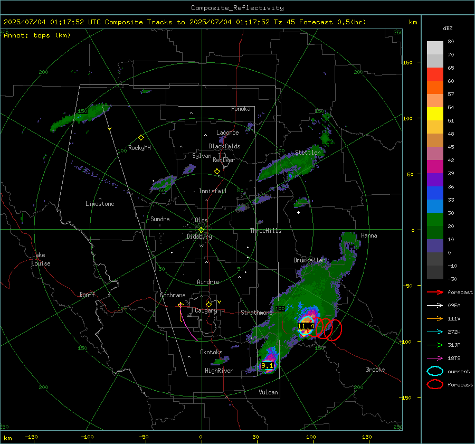Pick the purple 36-39 dBZ band
The width and height of the screenshot is (475, 444).
435,180
